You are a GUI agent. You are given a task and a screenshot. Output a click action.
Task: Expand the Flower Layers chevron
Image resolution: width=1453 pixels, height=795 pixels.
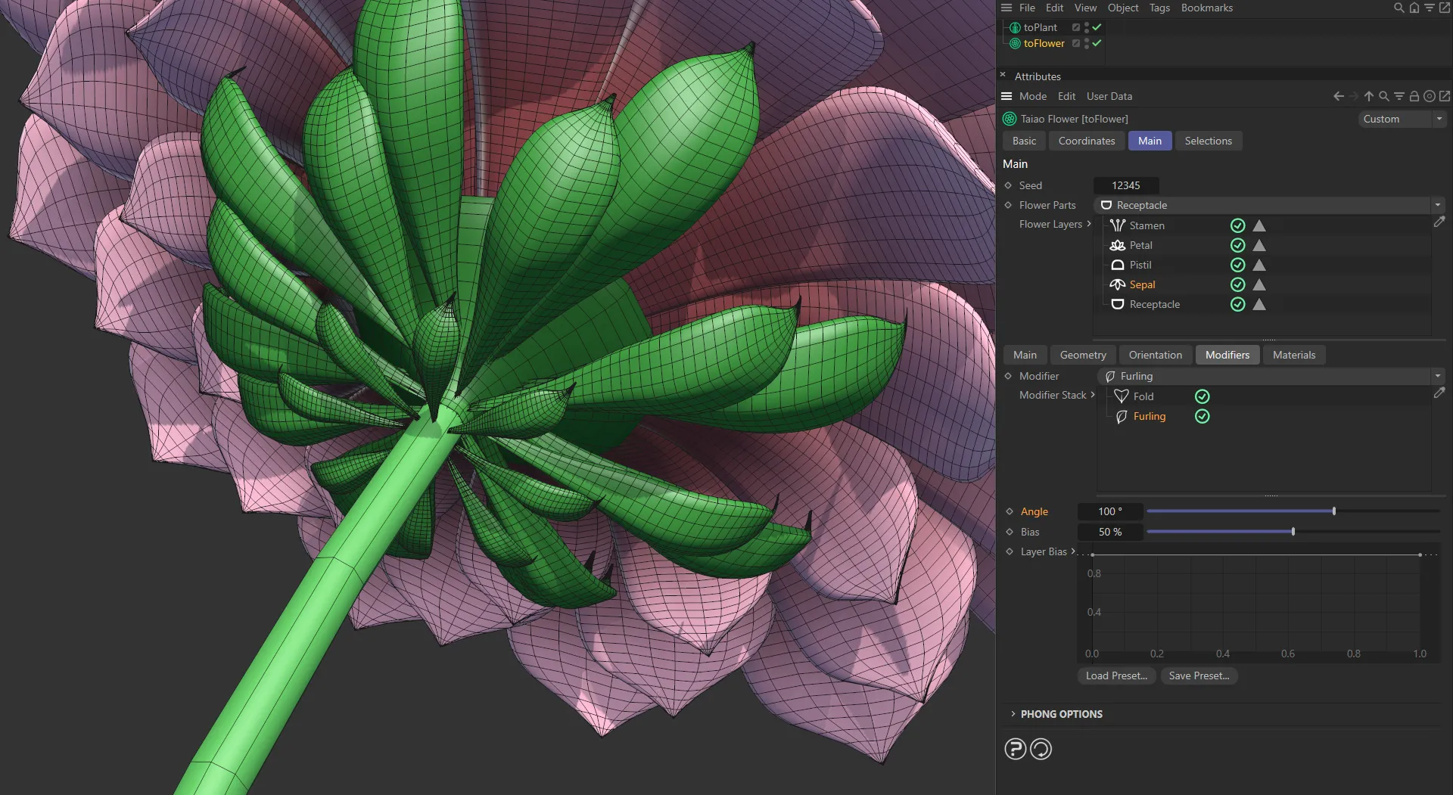1088,224
